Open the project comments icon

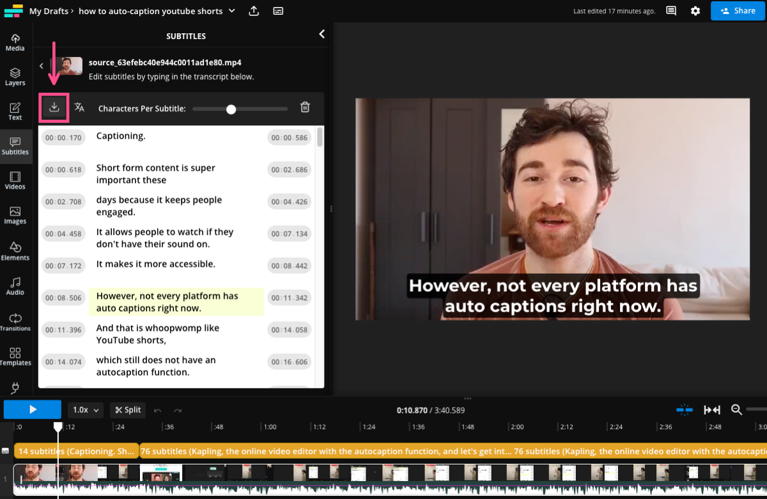pos(671,11)
